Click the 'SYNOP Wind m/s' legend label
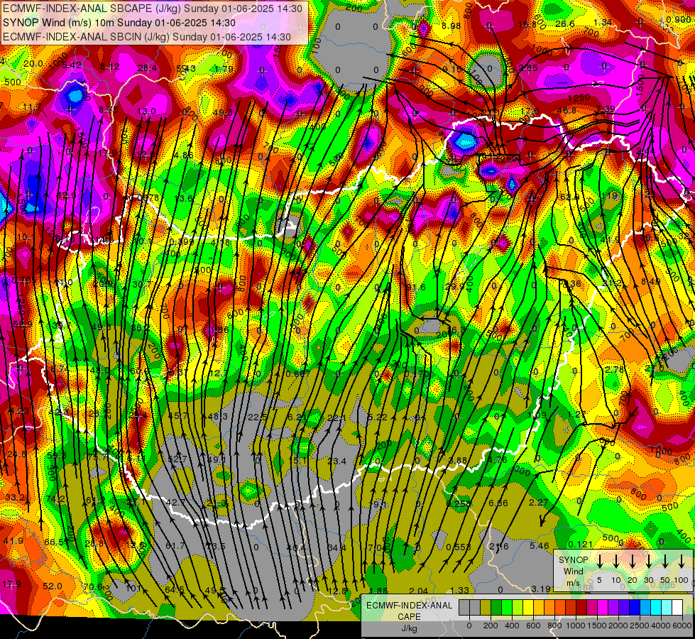 (573, 571)
